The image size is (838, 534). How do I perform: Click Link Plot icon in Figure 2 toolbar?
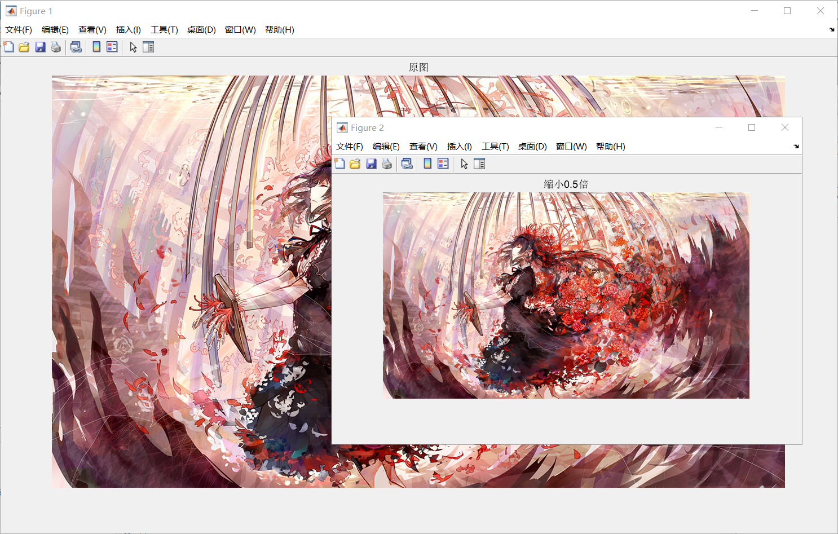pyautogui.click(x=407, y=164)
